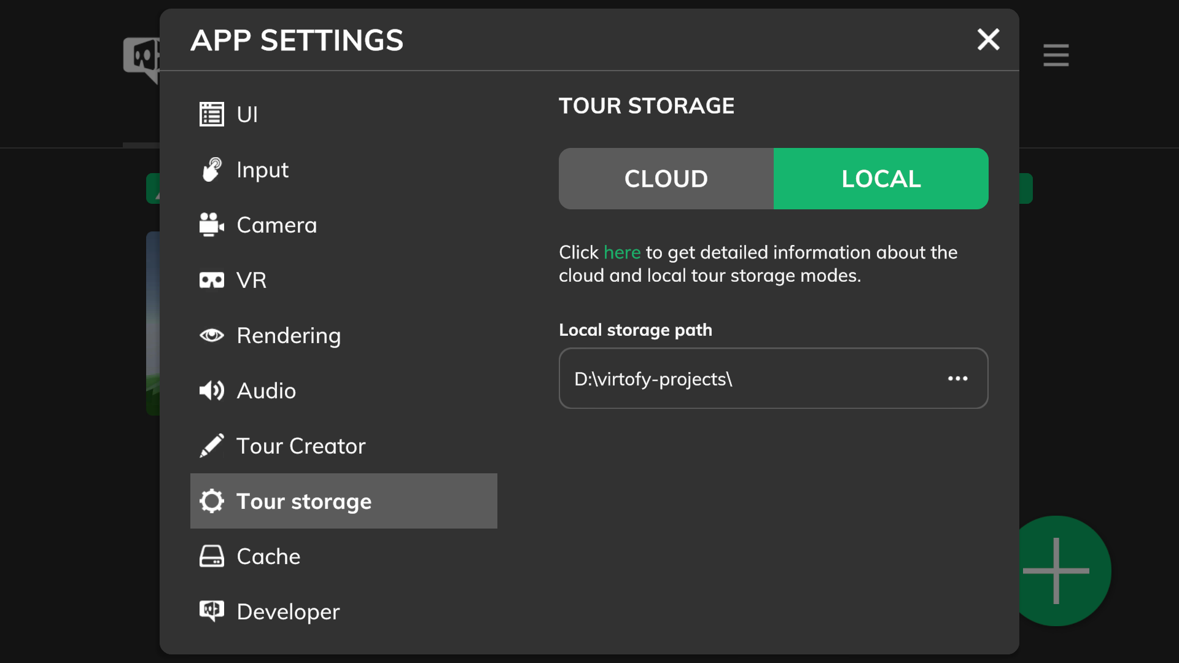This screenshot has height=663, width=1179.
Task: Select the Input settings icon
Action: coord(212,169)
